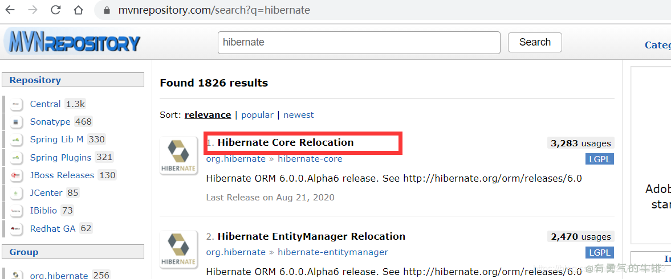This screenshot has height=279, width=671.
Task: Sort results by newest
Action: 299,115
